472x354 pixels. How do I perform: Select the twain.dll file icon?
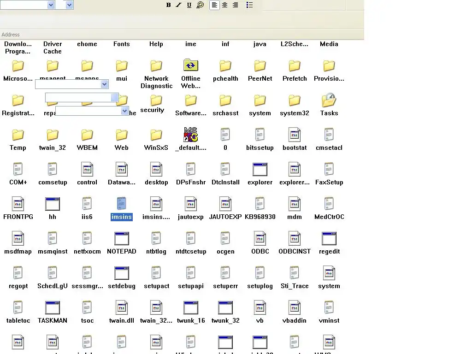coord(122,307)
